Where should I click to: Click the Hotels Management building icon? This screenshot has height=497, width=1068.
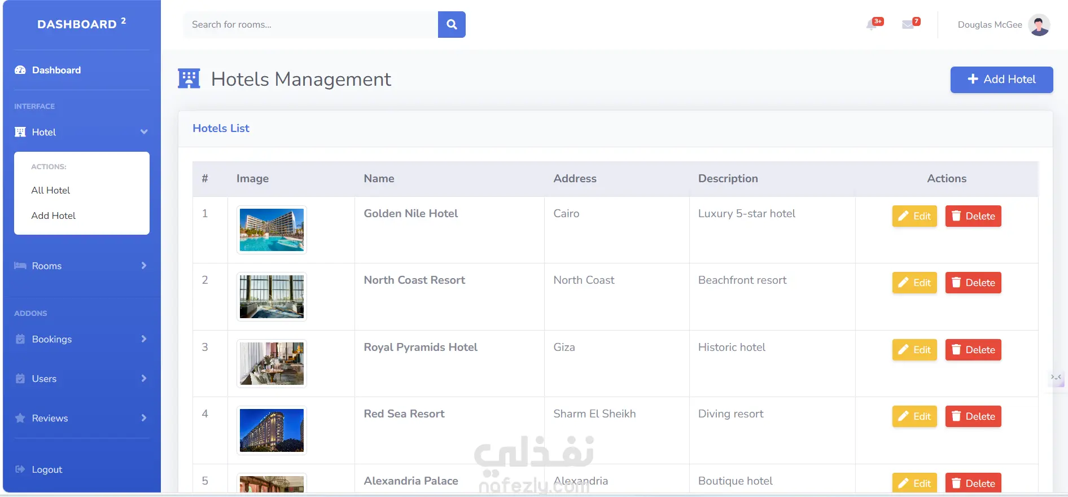click(x=189, y=79)
